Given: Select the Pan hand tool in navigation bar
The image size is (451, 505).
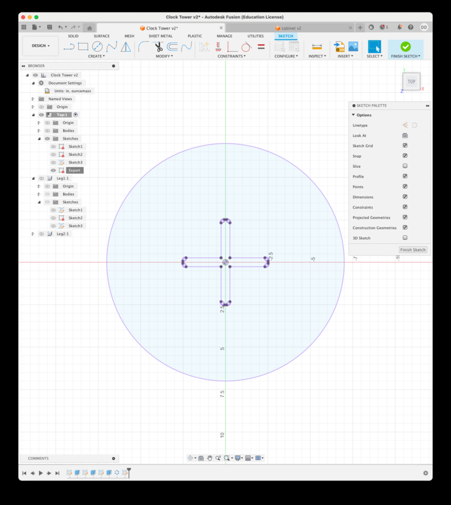Looking at the screenshot, I should 209,458.
